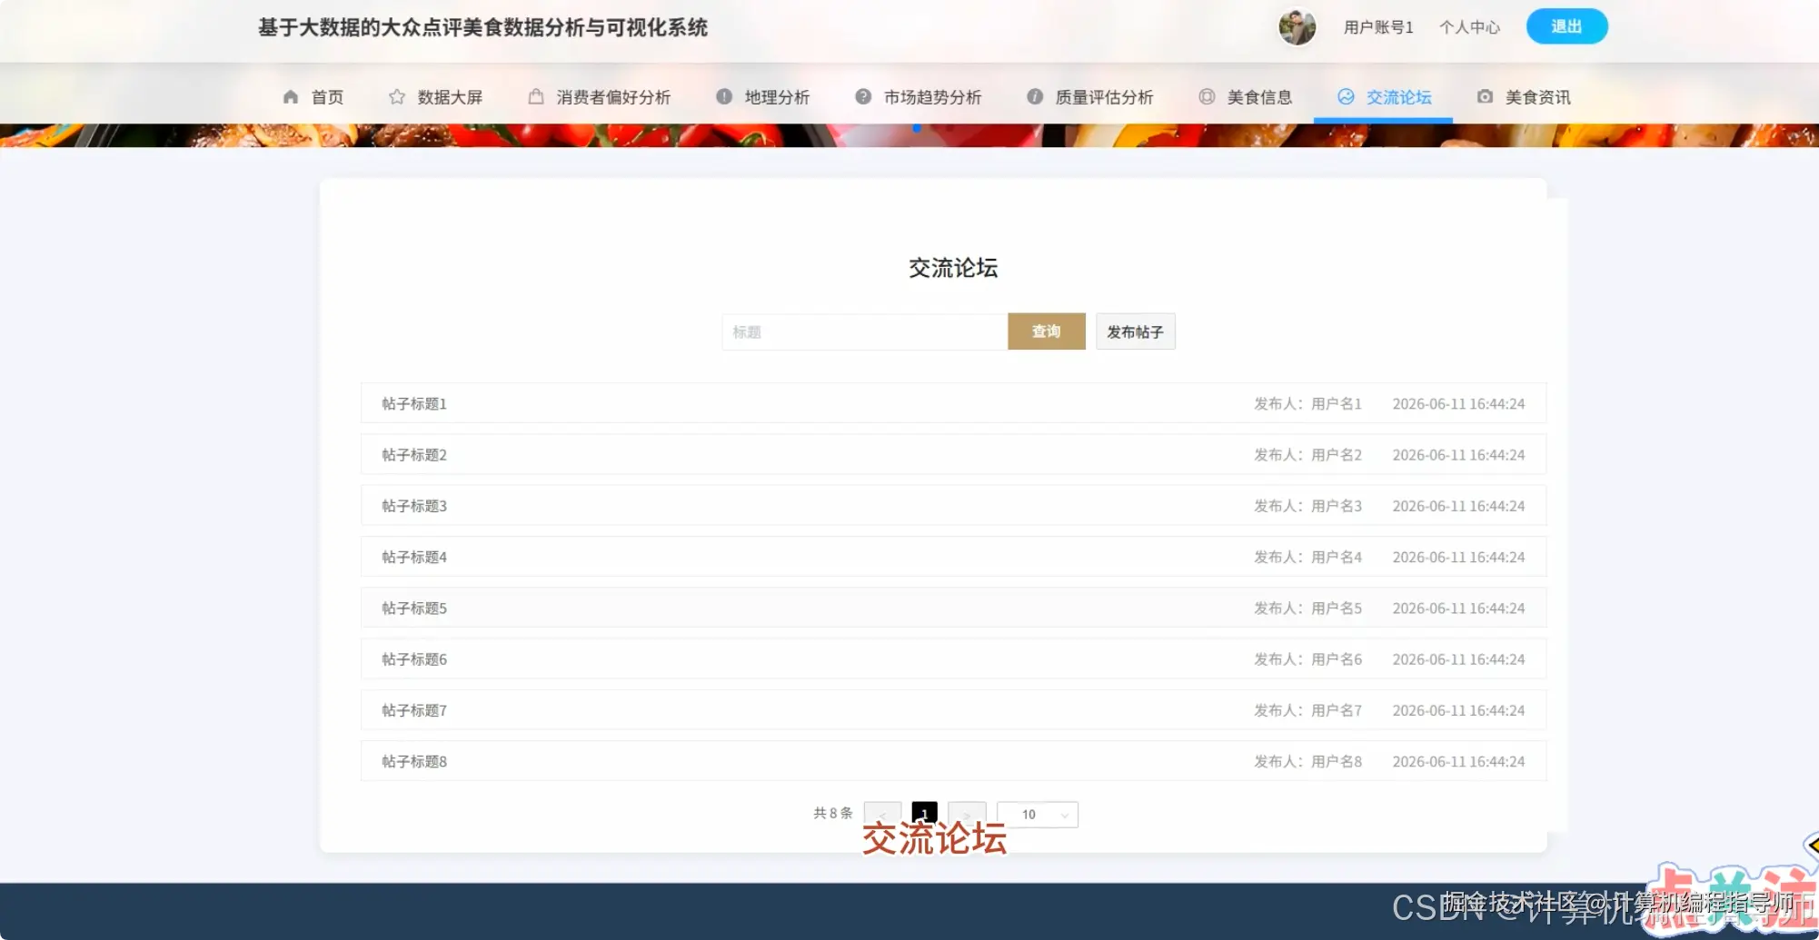Open the post titled 帖子标题1
The width and height of the screenshot is (1819, 940).
point(413,403)
